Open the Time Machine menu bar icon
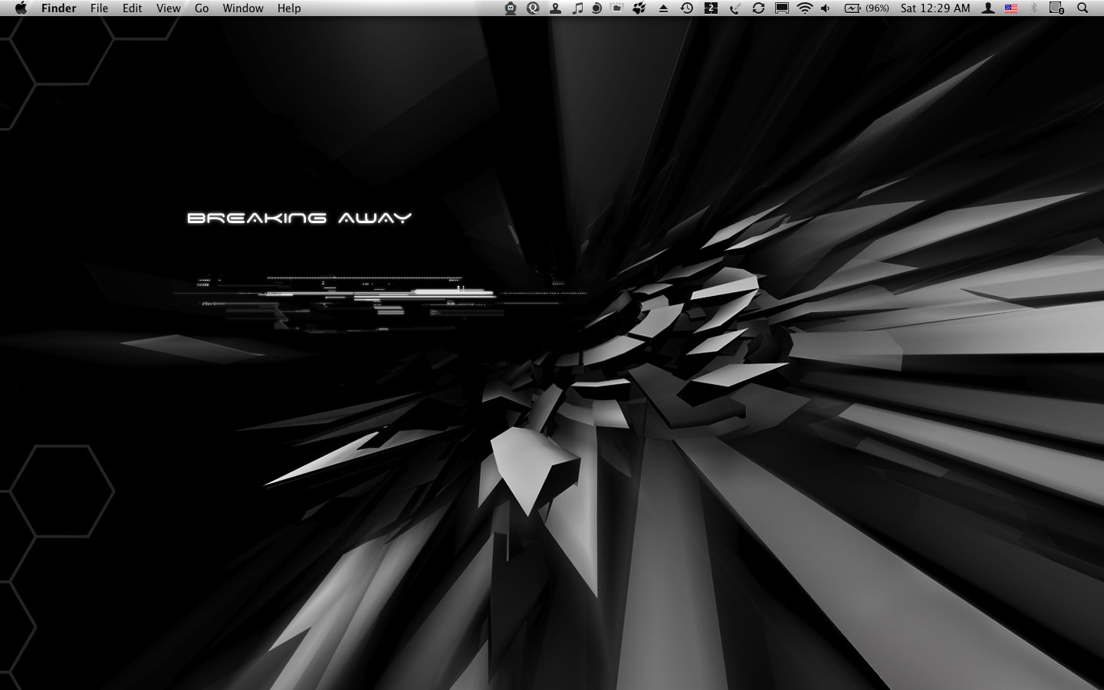Image resolution: width=1104 pixels, height=690 pixels. (x=687, y=8)
